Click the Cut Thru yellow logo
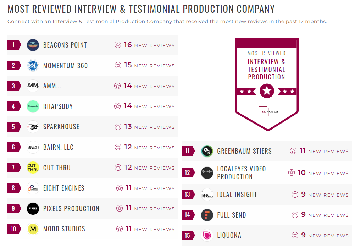The width and height of the screenshot is (355, 247). (33, 168)
